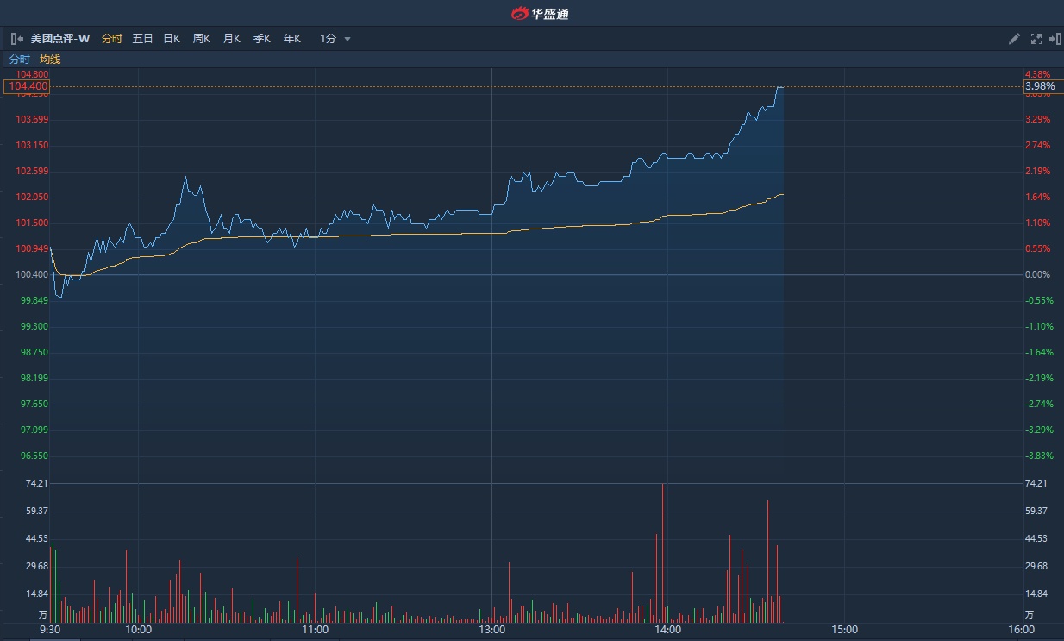This screenshot has height=641, width=1064.
Task: Click the 美团点评-W stock name
Action: (60, 39)
